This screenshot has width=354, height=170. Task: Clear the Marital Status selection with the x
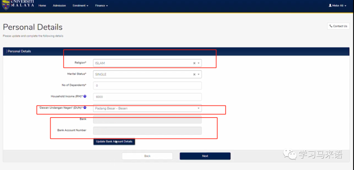point(194,75)
